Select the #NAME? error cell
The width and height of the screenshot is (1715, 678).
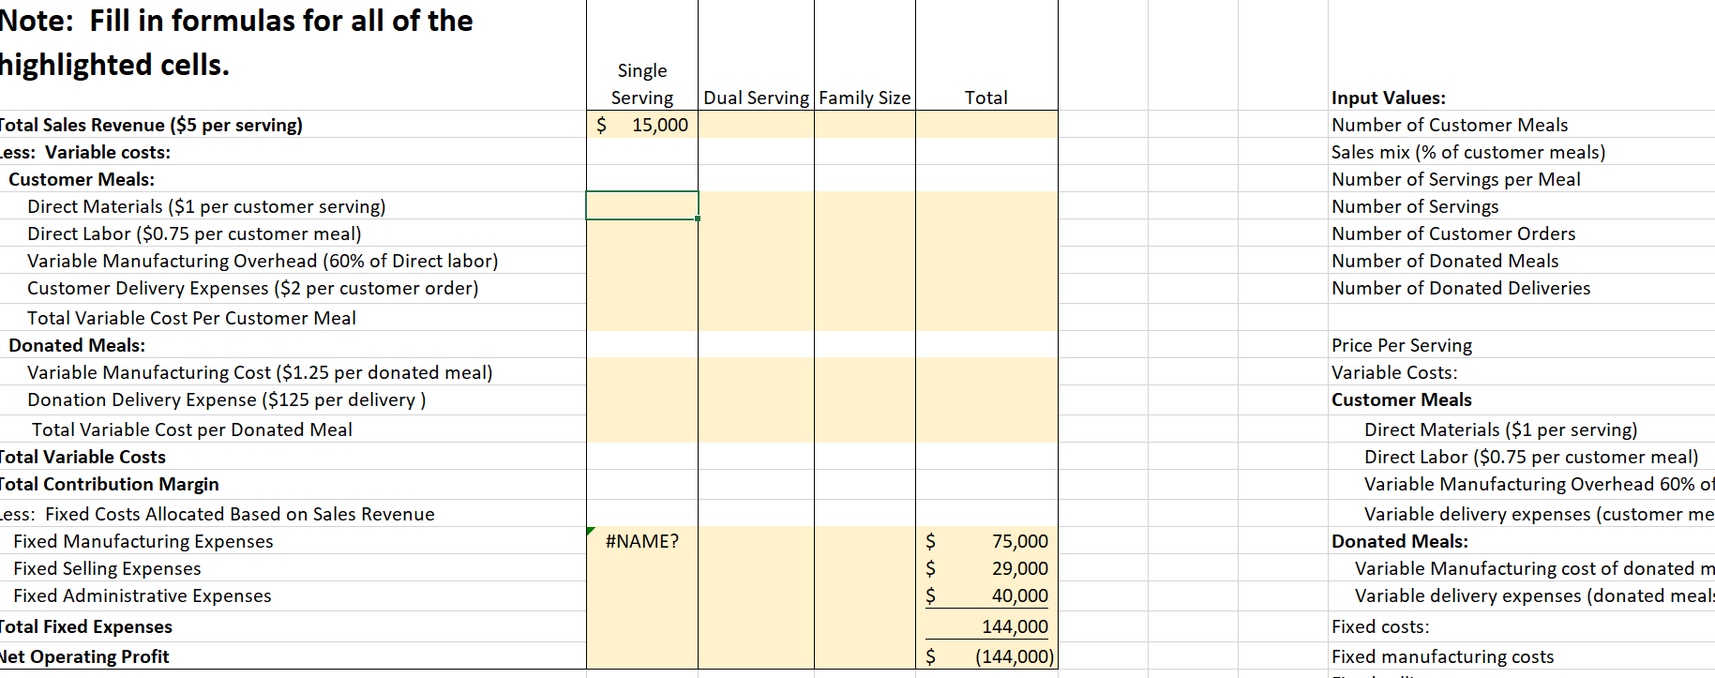pyautogui.click(x=642, y=541)
